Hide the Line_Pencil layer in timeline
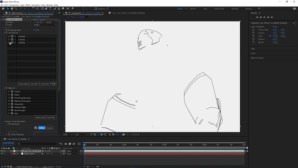The height and width of the screenshot is (168, 298). pos(2,151)
